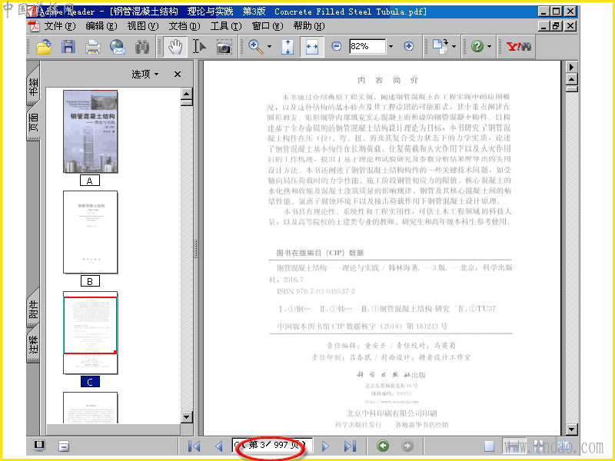Select the title page thumbnail B
The width and height of the screenshot is (615, 461).
click(90, 232)
